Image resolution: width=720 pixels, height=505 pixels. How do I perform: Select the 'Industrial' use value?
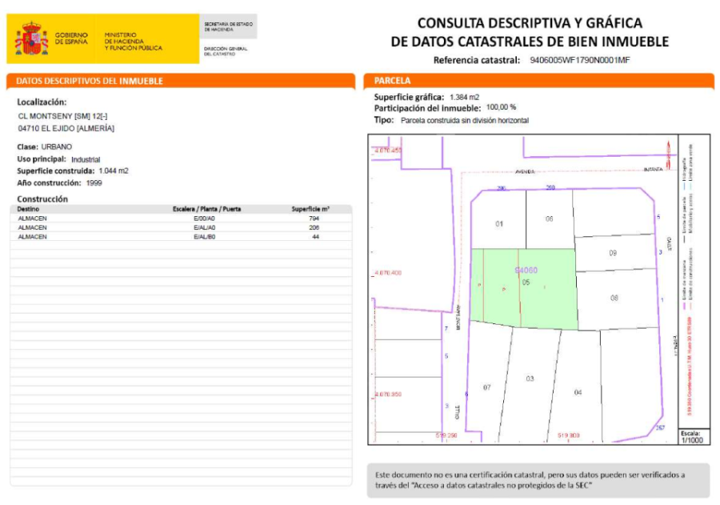point(86,159)
